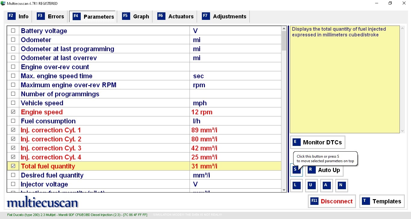The image size is (411, 219).
Task: Open the Info tab (F2)
Action: [18, 17]
